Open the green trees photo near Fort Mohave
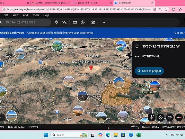The image size is (185, 139). click(57, 46)
